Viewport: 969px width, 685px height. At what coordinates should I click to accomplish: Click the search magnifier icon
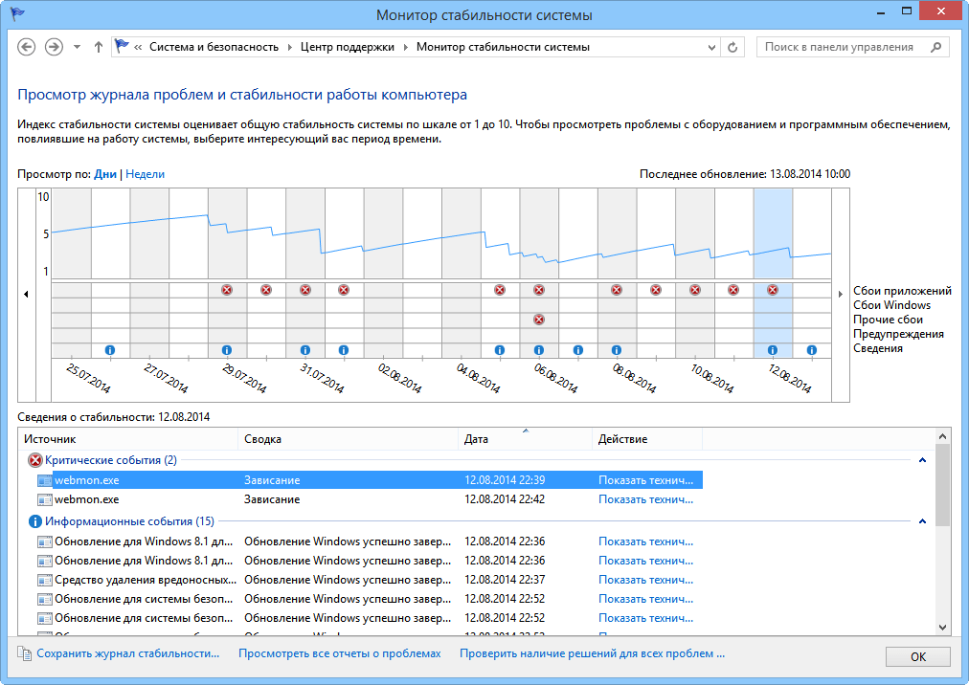pos(935,47)
